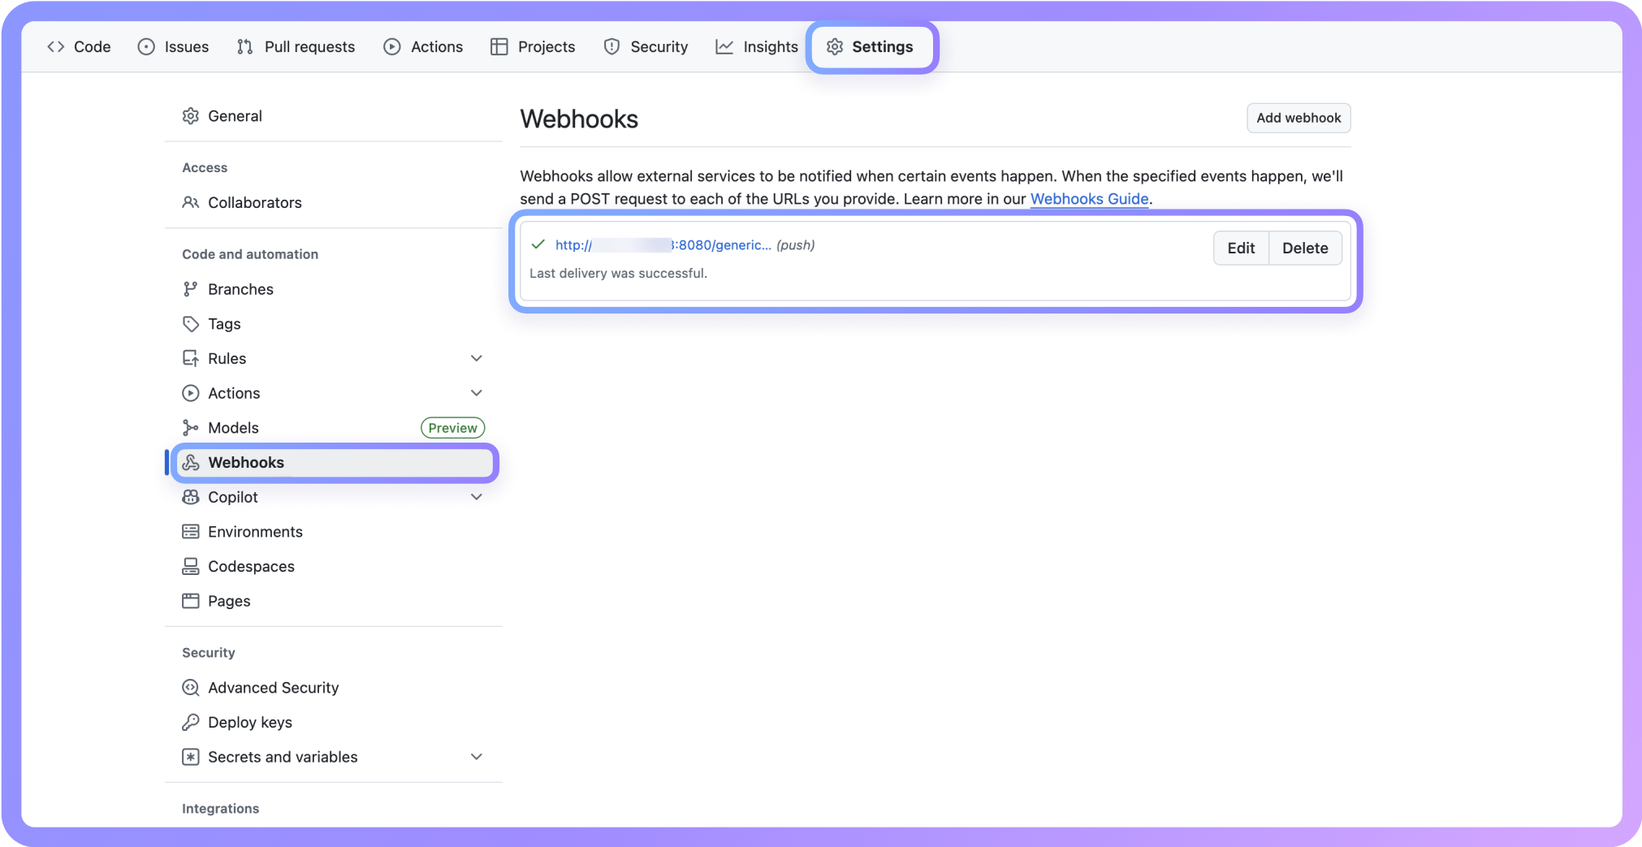Select the Models Preview badge

coord(452,427)
